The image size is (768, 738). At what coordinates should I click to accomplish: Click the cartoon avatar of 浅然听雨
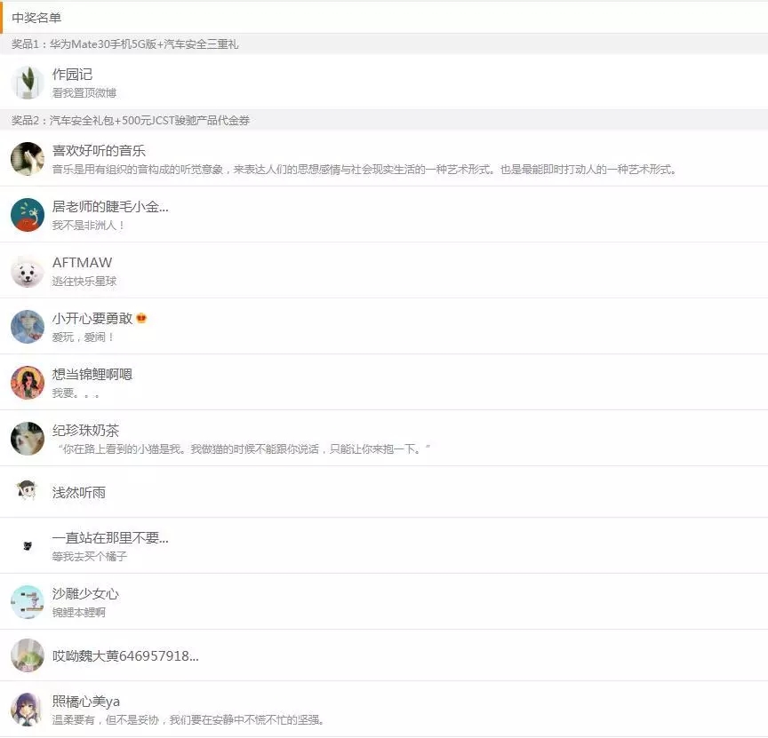[x=28, y=491]
